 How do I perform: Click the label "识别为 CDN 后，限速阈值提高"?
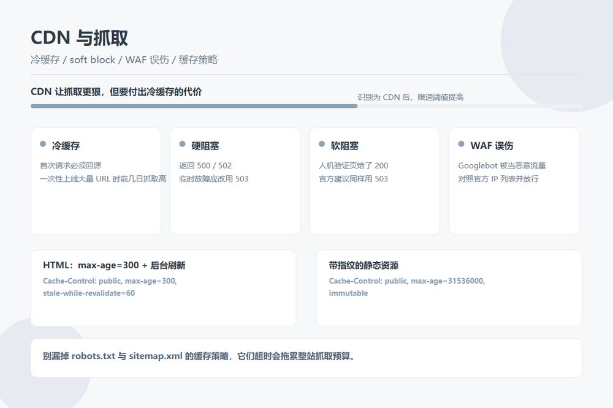[411, 97]
